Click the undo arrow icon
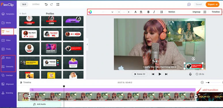The image size is (223, 108). 46,4
